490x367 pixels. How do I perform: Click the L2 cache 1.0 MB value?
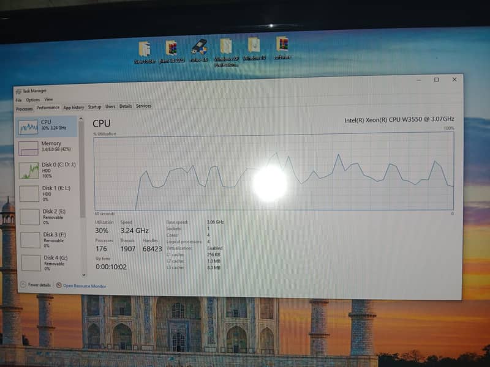(x=214, y=261)
